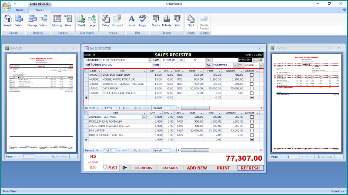Open the Quote stores icon
The width and height of the screenshot is (348, 195).
(156, 21)
